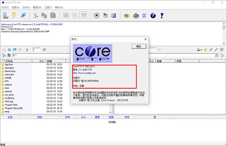Refresh the local file list

pyautogui.click(x=44, y=50)
